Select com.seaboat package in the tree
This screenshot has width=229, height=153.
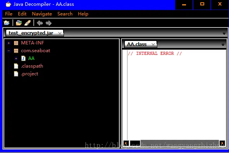click(x=36, y=51)
